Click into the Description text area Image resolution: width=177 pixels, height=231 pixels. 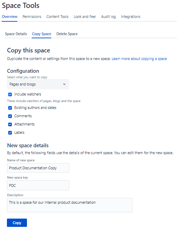[x=69, y=205]
